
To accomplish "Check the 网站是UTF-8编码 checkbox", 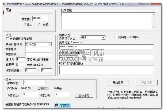I will point(116,37).
